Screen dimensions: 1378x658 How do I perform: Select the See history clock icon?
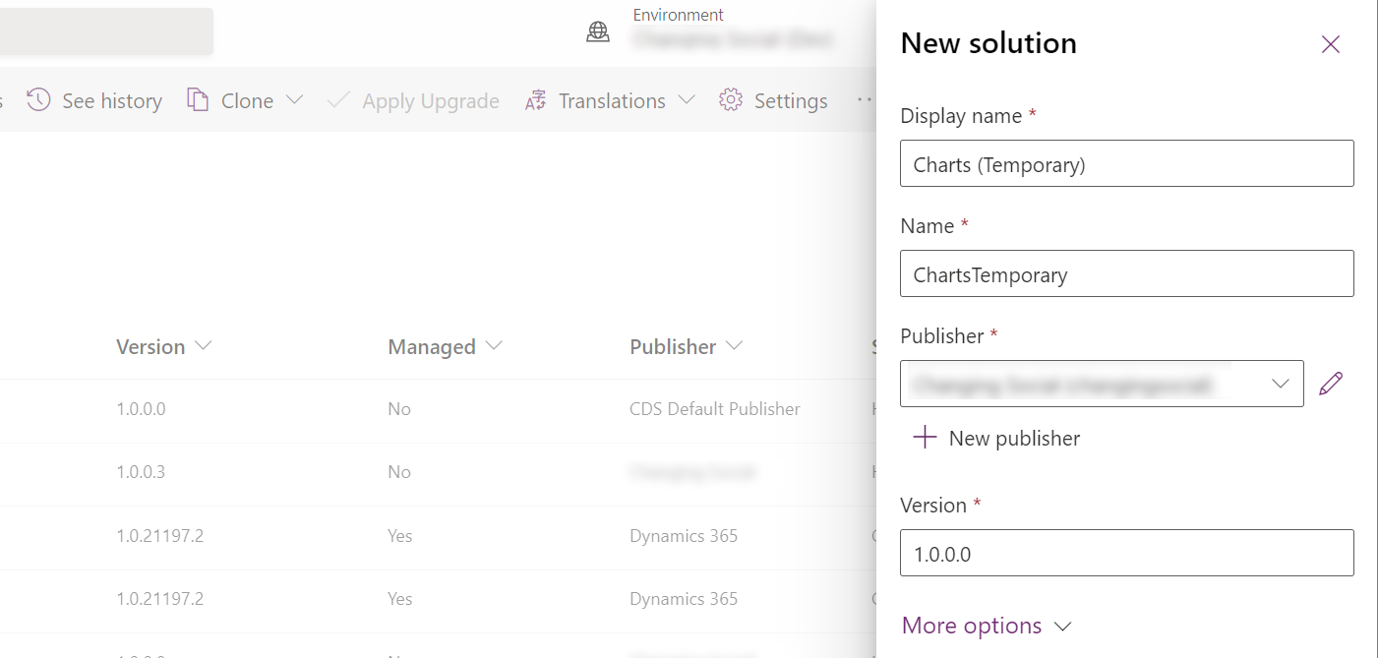tap(36, 99)
